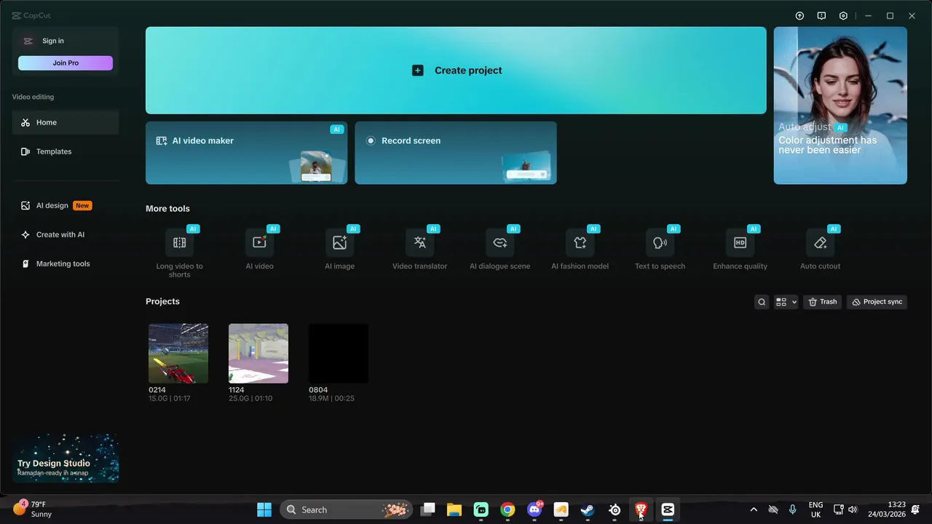The image size is (932, 524).
Task: Open the black project thumbnail 0804
Action: point(339,354)
